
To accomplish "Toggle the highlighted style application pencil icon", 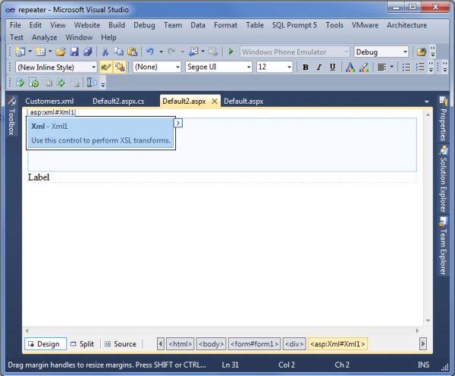I will coord(105,67).
